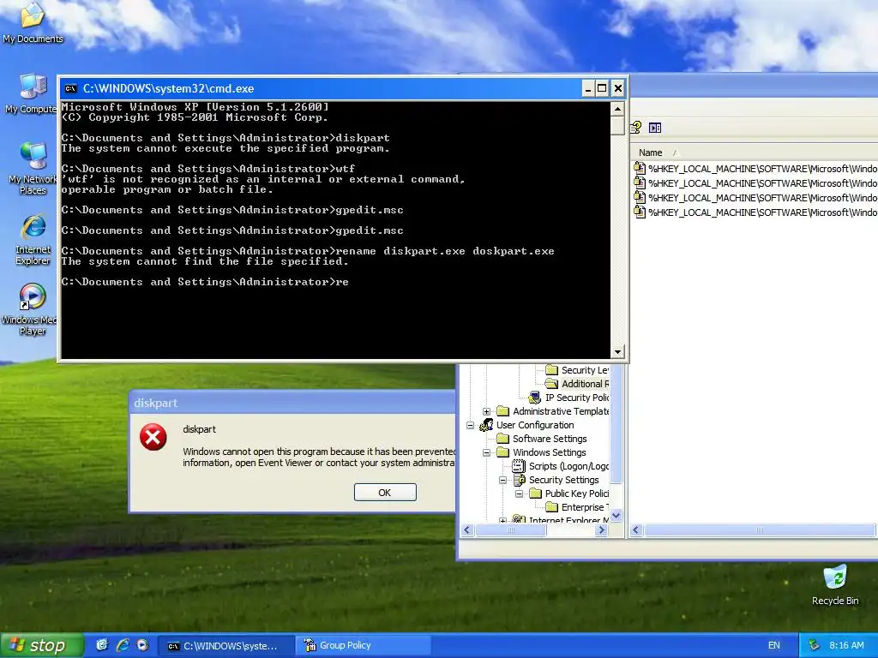Select the My Network Places desktop icon

[x=33, y=169]
